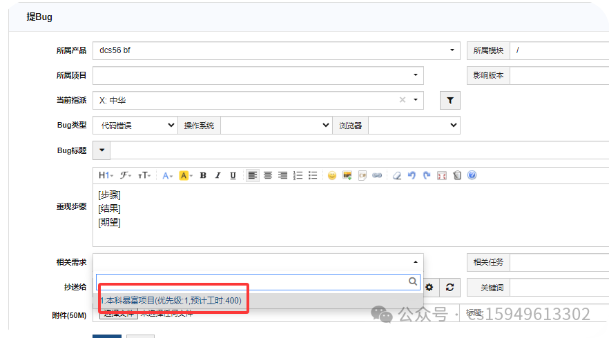Click into the Bug标题 input field
Image resolution: width=609 pixels, height=338 pixels.
(360, 150)
